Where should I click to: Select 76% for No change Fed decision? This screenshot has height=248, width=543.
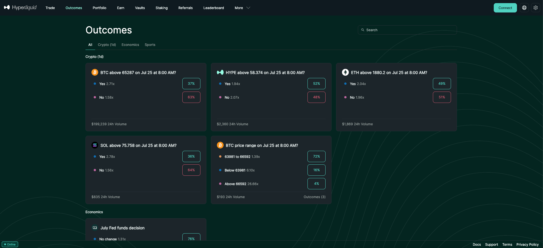click(x=191, y=238)
